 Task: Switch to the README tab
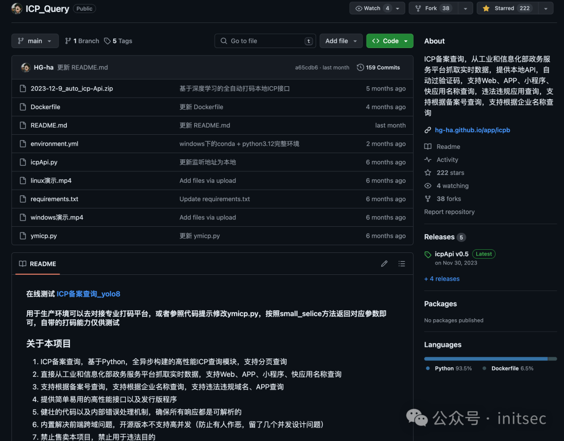pyautogui.click(x=37, y=264)
